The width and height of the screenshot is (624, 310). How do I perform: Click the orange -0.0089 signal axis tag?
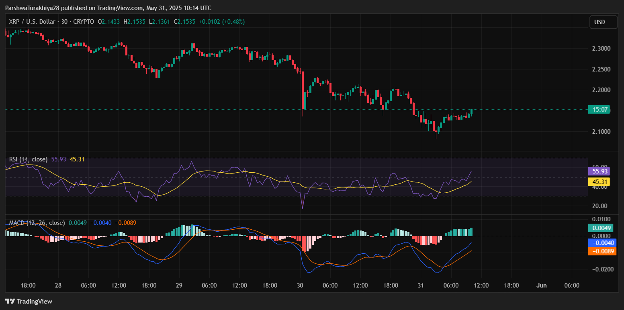599,251
